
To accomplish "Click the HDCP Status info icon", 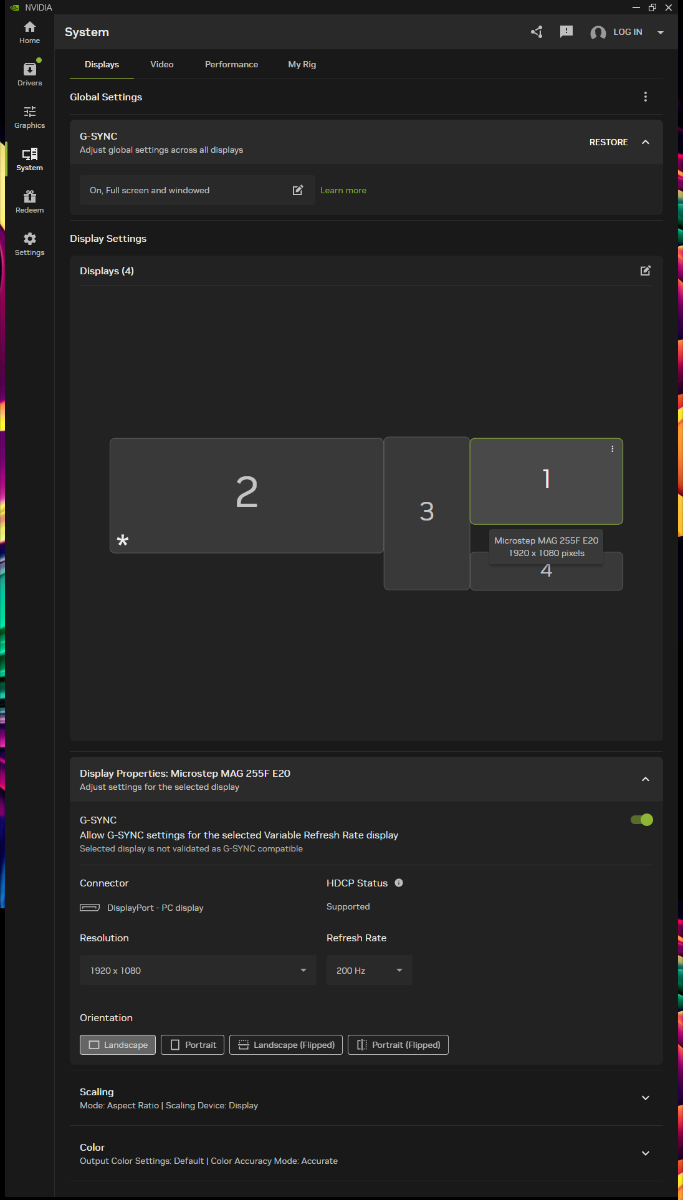I will 399,883.
